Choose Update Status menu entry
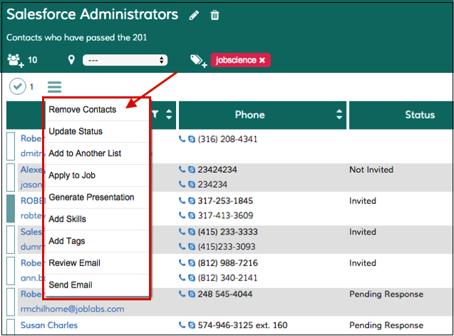This screenshot has height=336, width=454. pos(97,131)
